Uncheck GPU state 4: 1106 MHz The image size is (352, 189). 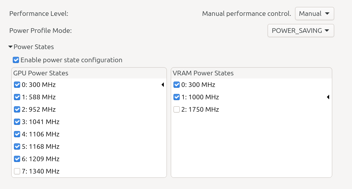tap(17, 134)
